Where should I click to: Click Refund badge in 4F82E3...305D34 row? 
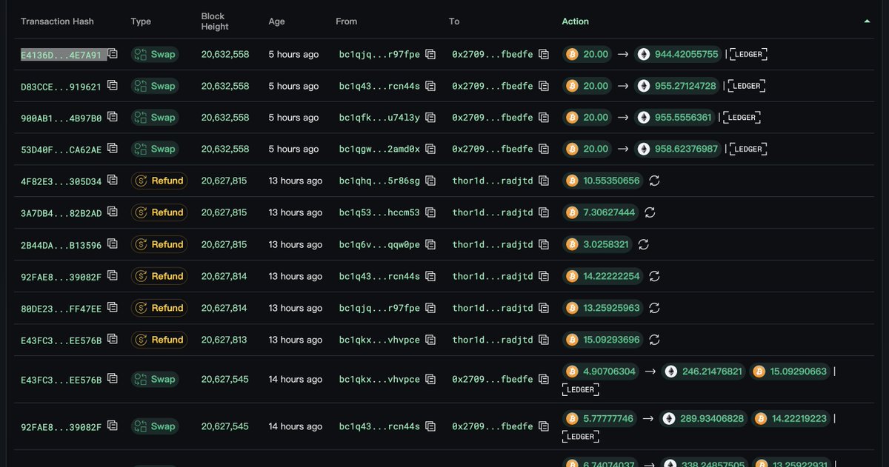(159, 181)
